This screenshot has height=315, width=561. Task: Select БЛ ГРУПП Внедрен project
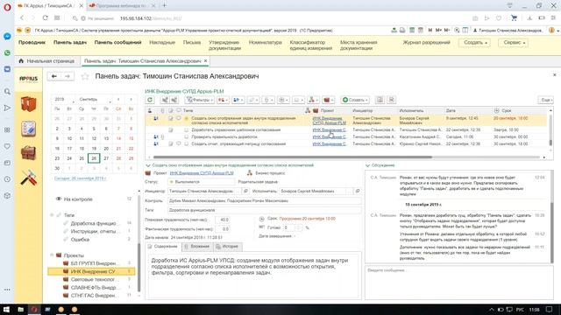(x=93, y=263)
